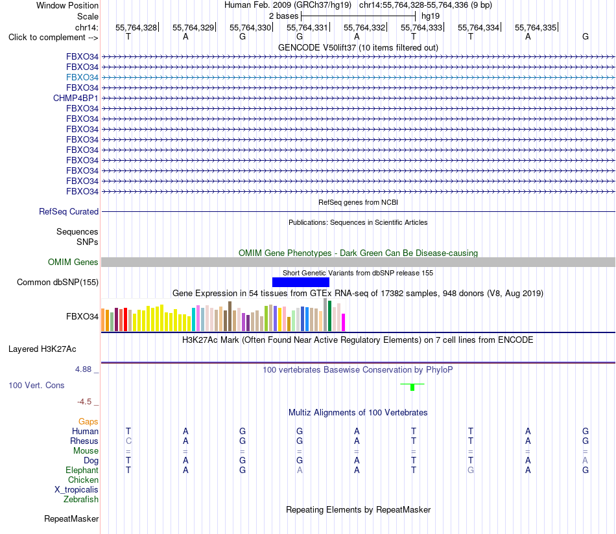This screenshot has height=534, width=616.
Task: Click the '2 bases' scale bar text
Action: 283,16
